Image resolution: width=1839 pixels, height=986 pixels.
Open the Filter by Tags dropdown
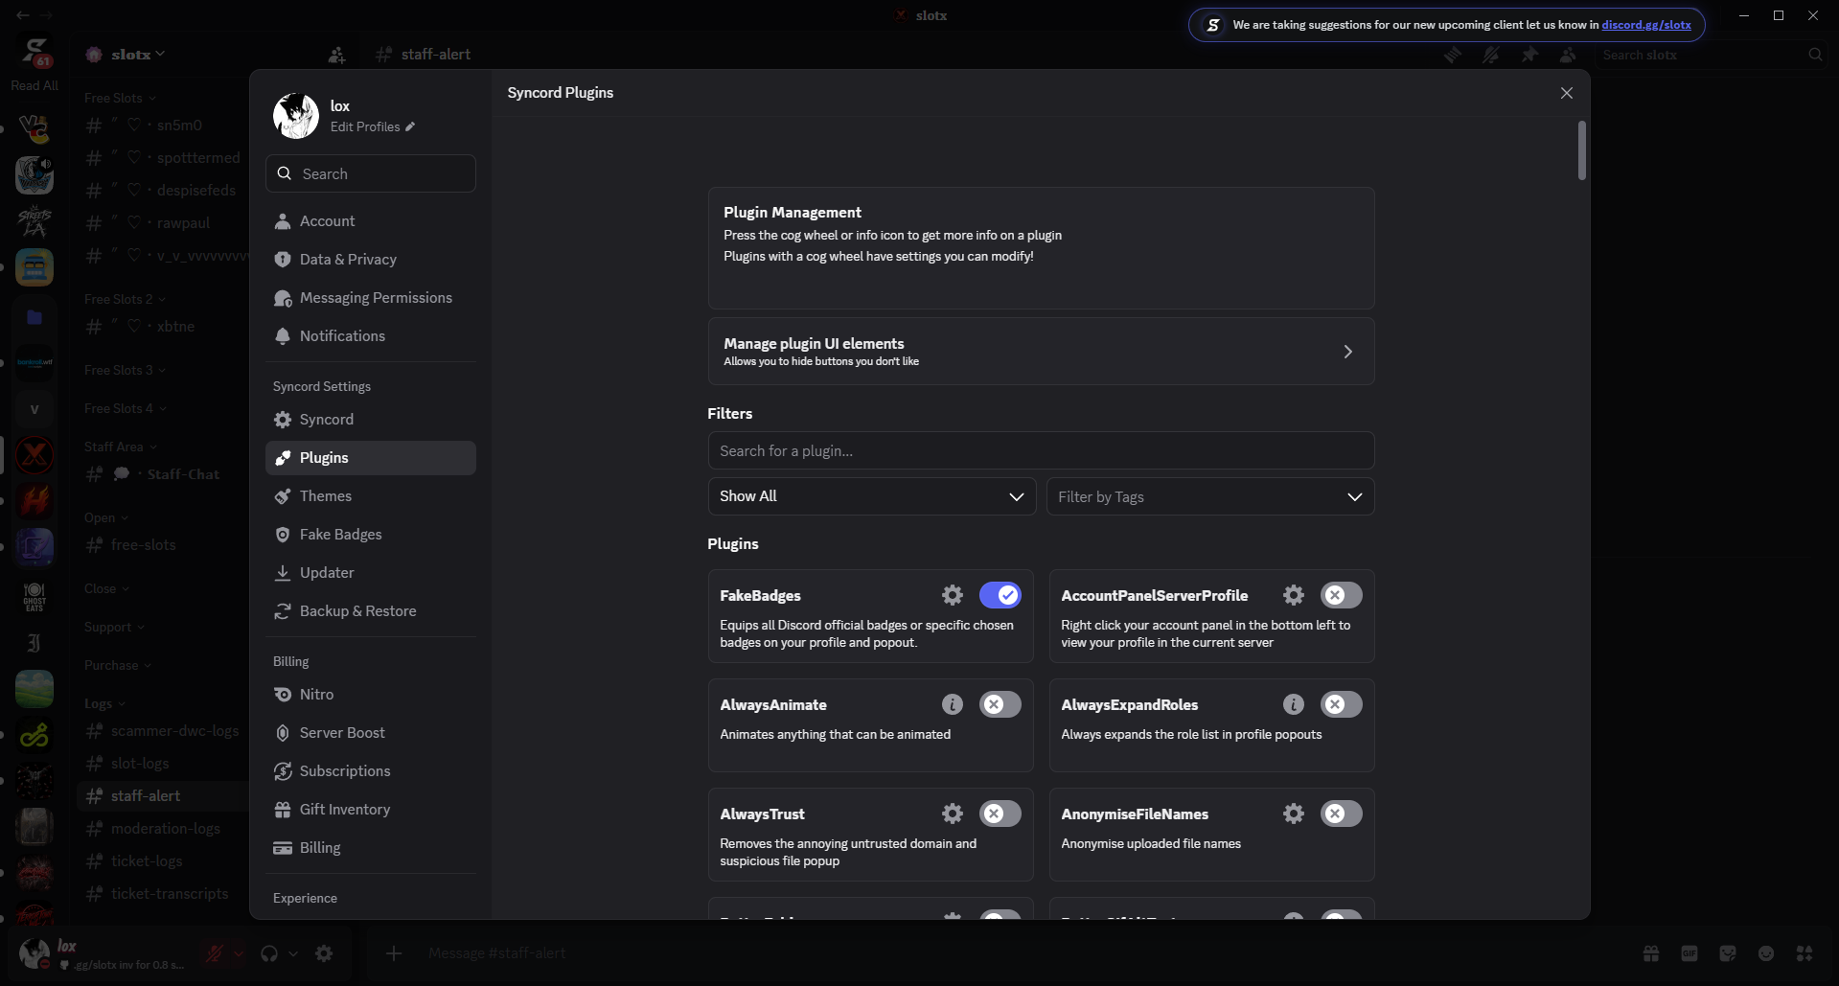tap(1210, 496)
